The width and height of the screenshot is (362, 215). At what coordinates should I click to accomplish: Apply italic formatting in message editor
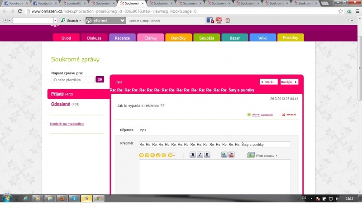click(200, 155)
